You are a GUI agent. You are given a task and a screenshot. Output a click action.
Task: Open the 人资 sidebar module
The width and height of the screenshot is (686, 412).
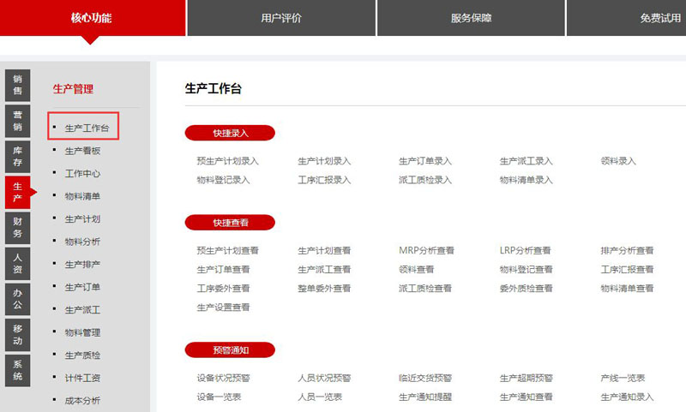click(17, 263)
